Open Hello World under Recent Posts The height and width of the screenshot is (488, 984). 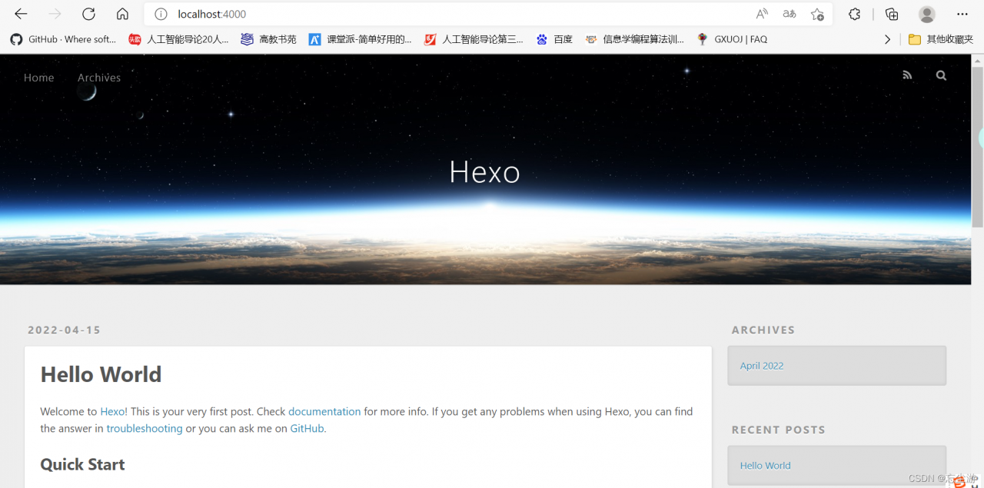tap(765, 466)
